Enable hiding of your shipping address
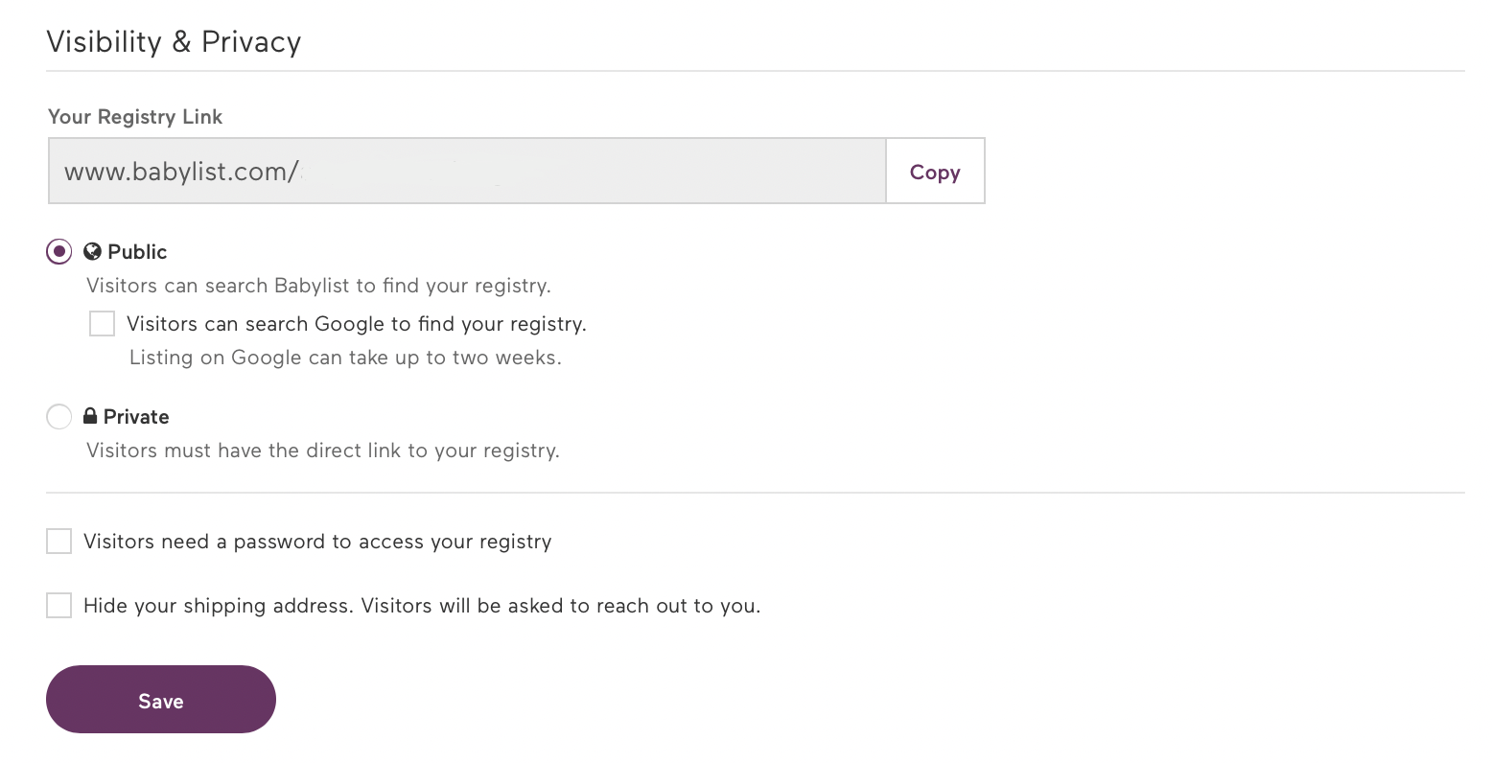The height and width of the screenshot is (763, 1492). coord(58,605)
